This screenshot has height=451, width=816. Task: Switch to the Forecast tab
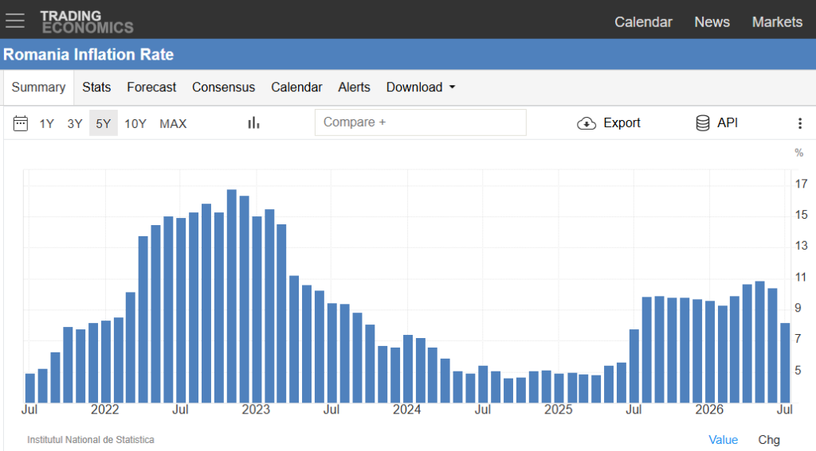(151, 87)
